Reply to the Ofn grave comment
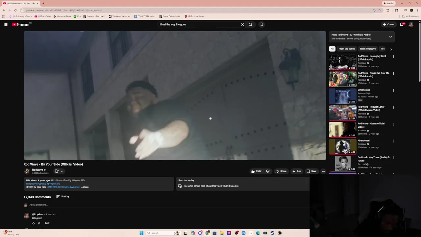 coord(47,223)
